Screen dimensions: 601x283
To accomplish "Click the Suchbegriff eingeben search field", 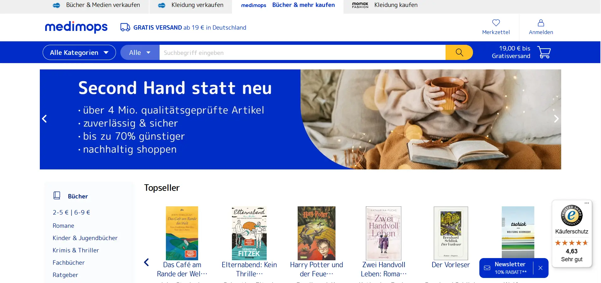I will (302, 52).
